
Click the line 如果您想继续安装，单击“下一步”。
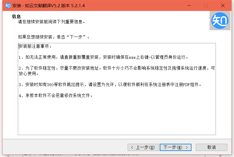[x=54, y=37]
